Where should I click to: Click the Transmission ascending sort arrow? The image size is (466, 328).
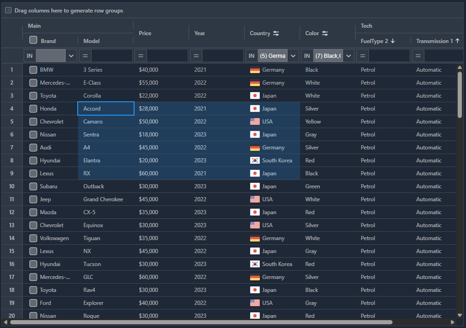click(457, 41)
